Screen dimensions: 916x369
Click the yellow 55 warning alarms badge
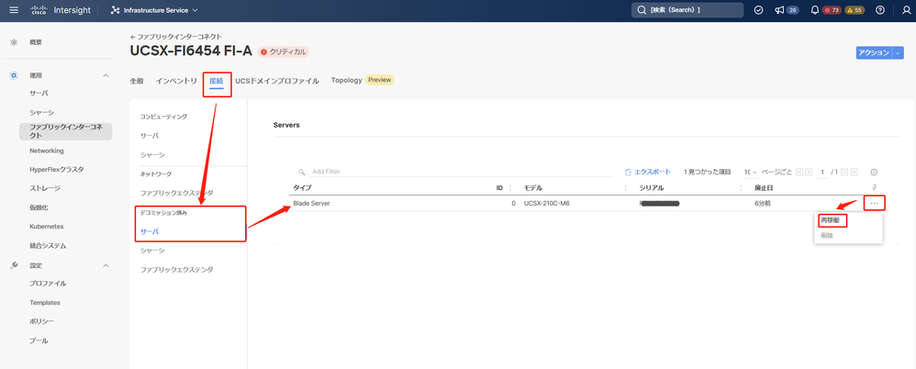click(x=855, y=10)
